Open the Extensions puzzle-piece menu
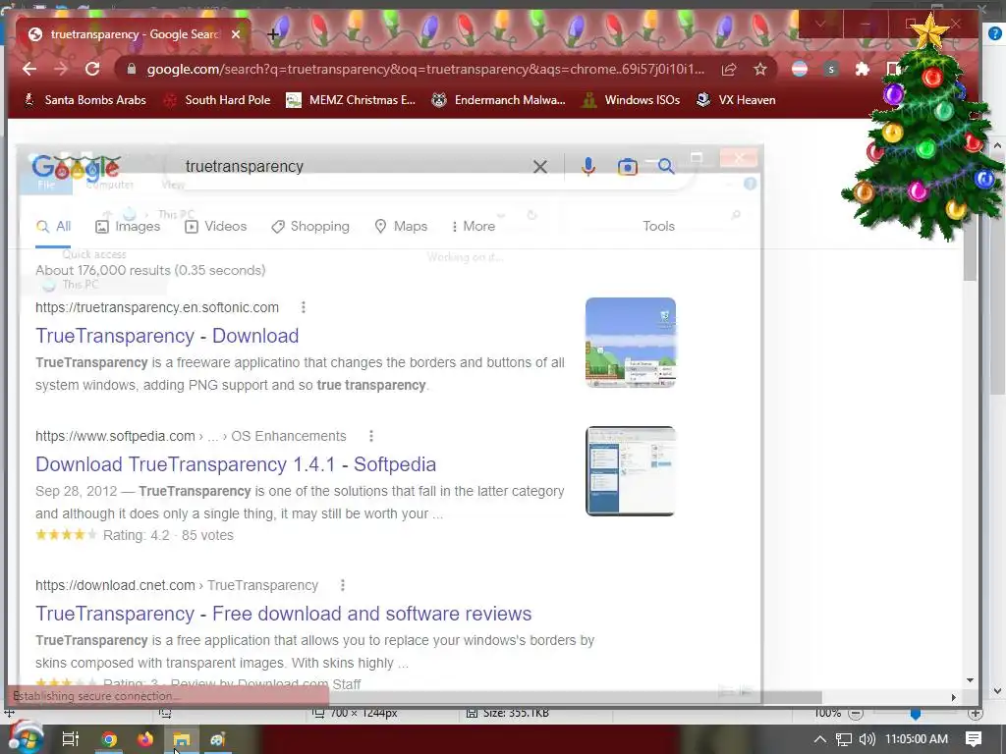This screenshot has height=754, width=1006. [863, 70]
